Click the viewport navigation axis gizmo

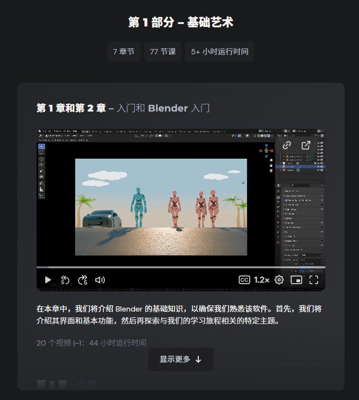coord(266,150)
